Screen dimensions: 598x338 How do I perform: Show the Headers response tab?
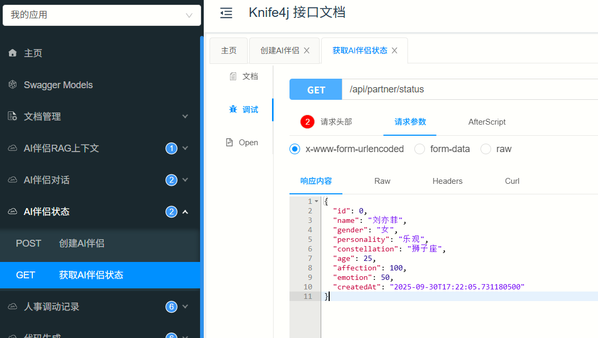(447, 181)
